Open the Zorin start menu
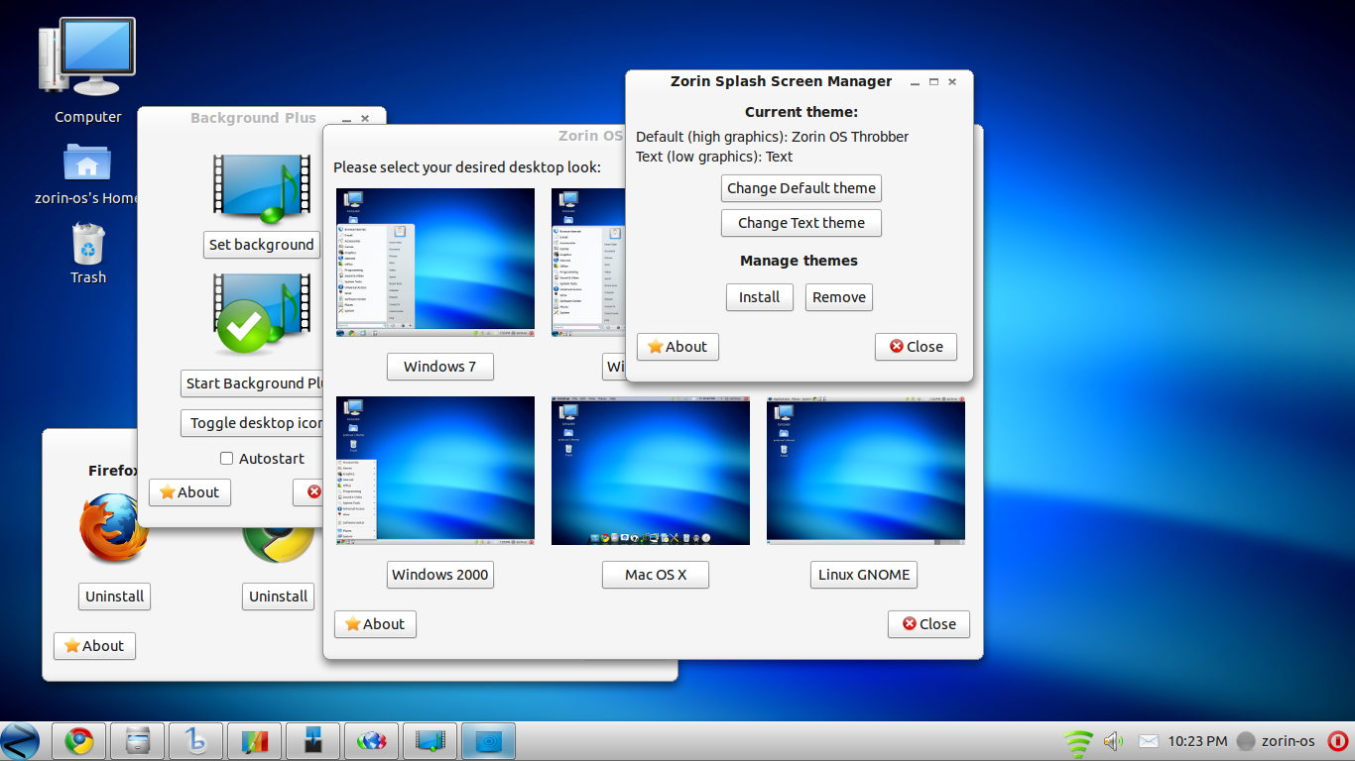This screenshot has height=761, width=1355. (x=20, y=741)
